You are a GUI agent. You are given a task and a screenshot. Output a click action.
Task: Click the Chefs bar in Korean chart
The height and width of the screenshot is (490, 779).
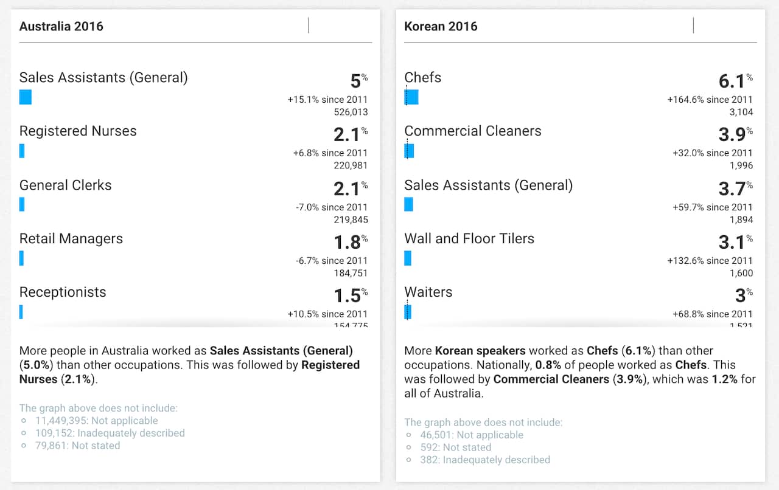411,97
